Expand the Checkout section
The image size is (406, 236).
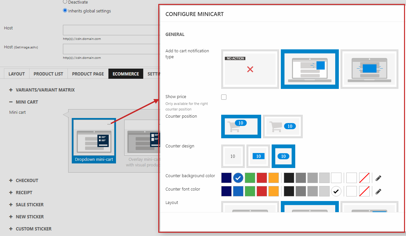point(11,180)
